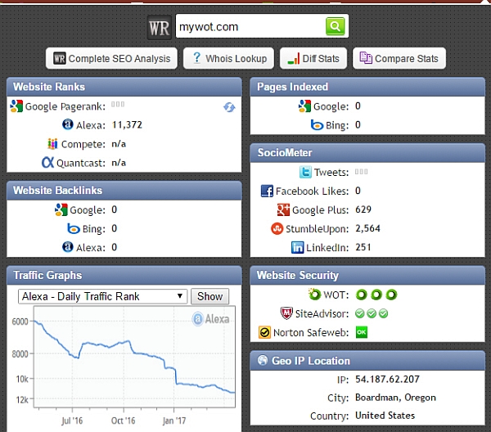Image resolution: width=491 pixels, height=432 pixels.
Task: Click the WOT icon in Website Security
Action: [x=314, y=294]
